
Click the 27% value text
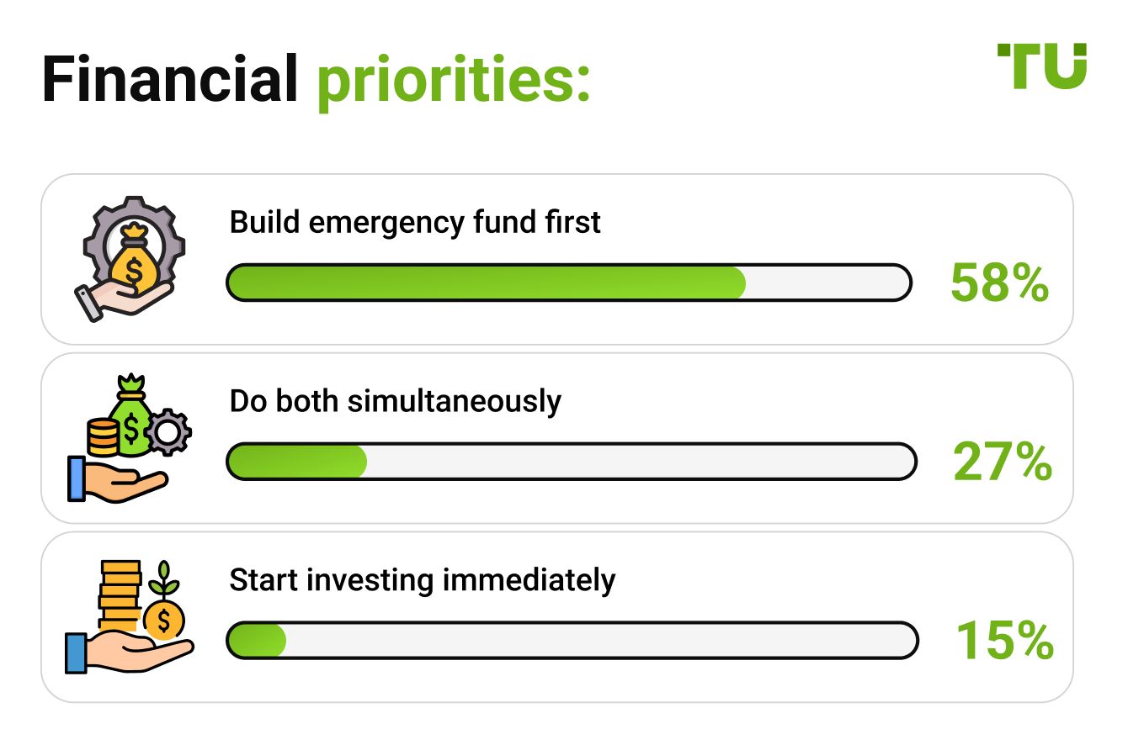tap(1003, 462)
